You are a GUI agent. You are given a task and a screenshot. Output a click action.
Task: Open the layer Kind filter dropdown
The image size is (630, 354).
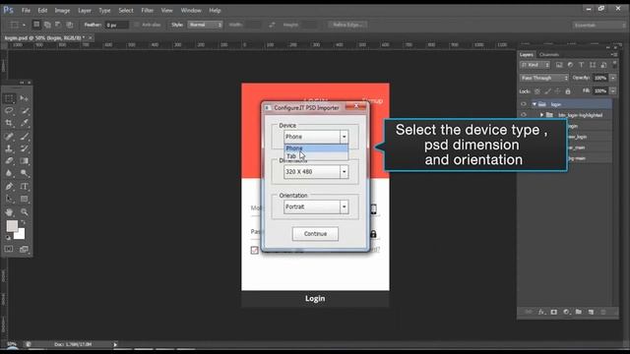pyautogui.click(x=535, y=65)
